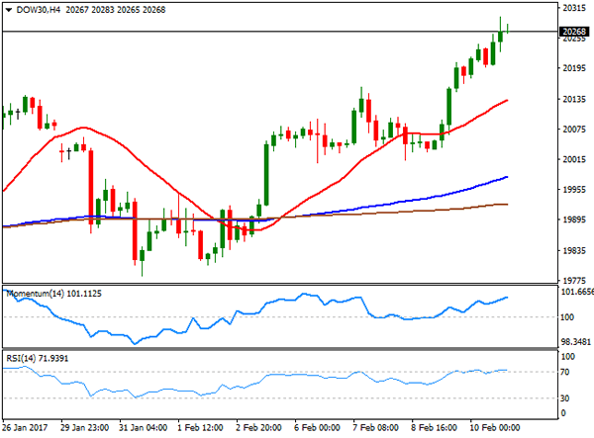Select the DOW30,H4 chart title text
Viewport: 594px width, 438px height.
(x=39, y=10)
